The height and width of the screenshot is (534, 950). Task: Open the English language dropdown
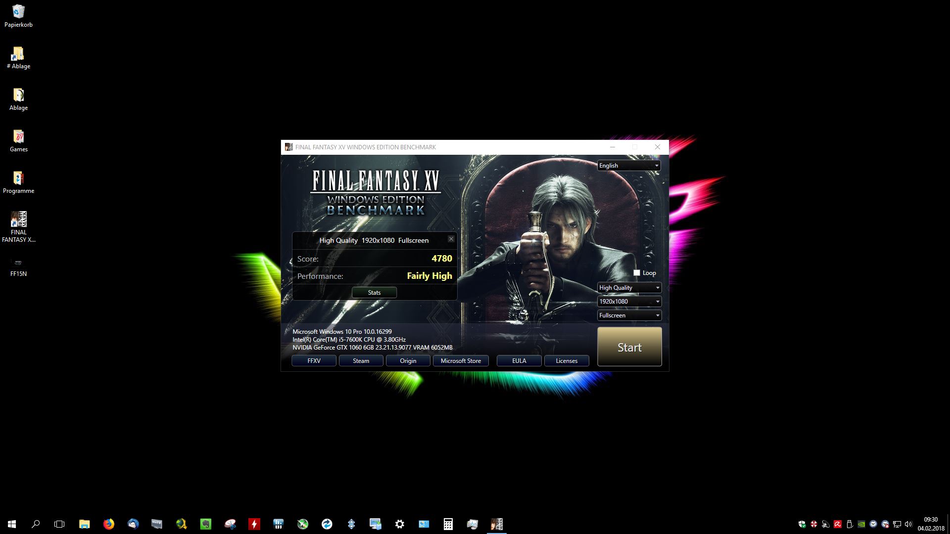tap(629, 166)
